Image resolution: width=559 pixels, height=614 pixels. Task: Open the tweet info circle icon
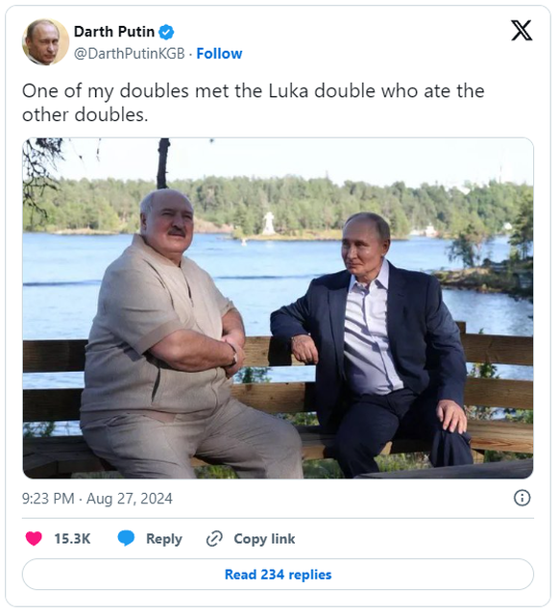click(x=522, y=498)
